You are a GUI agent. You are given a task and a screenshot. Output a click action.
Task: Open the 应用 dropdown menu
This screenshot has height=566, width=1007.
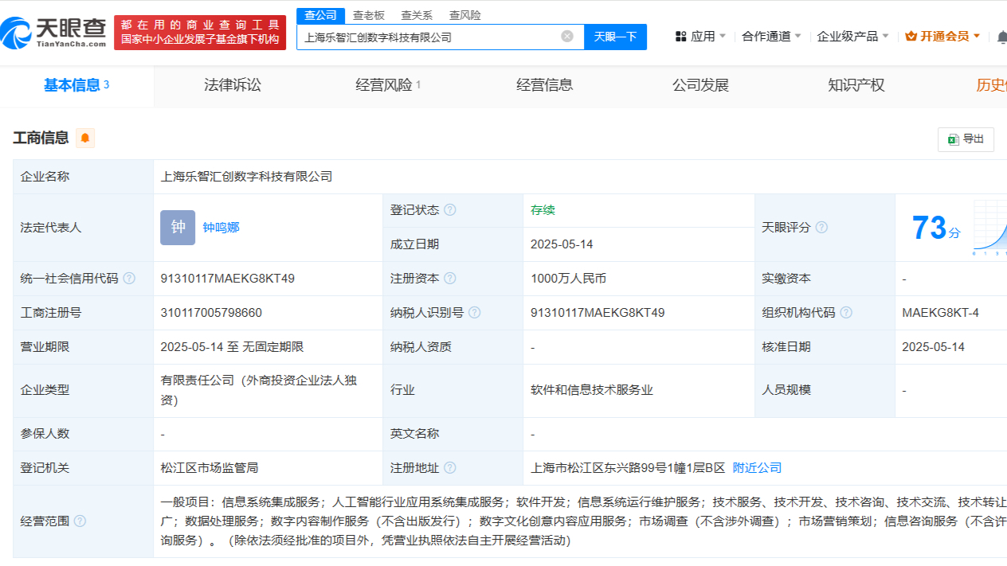pyautogui.click(x=700, y=36)
